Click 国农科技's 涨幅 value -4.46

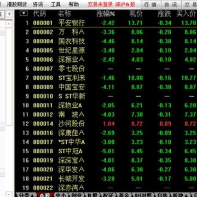(x=108, y=41)
